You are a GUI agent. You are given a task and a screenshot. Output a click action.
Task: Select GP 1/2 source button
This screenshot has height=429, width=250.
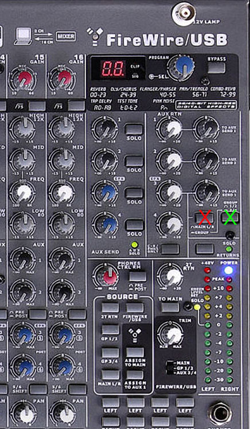coord(110,330)
